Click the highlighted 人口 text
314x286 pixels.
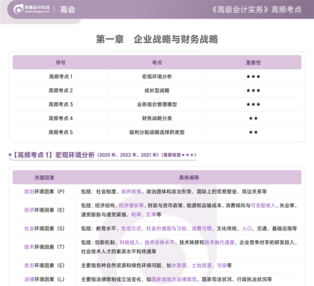pyautogui.click(x=247, y=228)
